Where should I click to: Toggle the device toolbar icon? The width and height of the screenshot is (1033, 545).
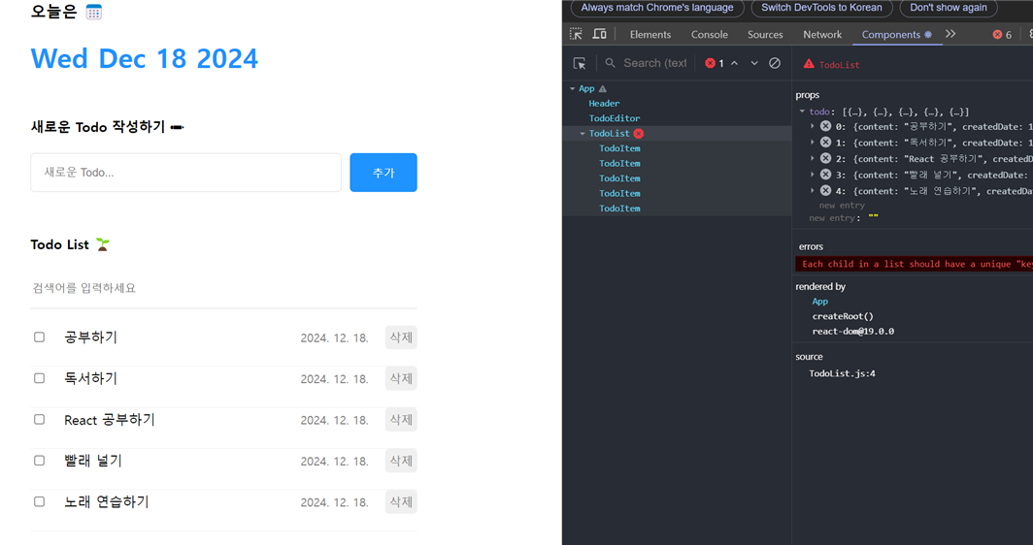pos(600,34)
